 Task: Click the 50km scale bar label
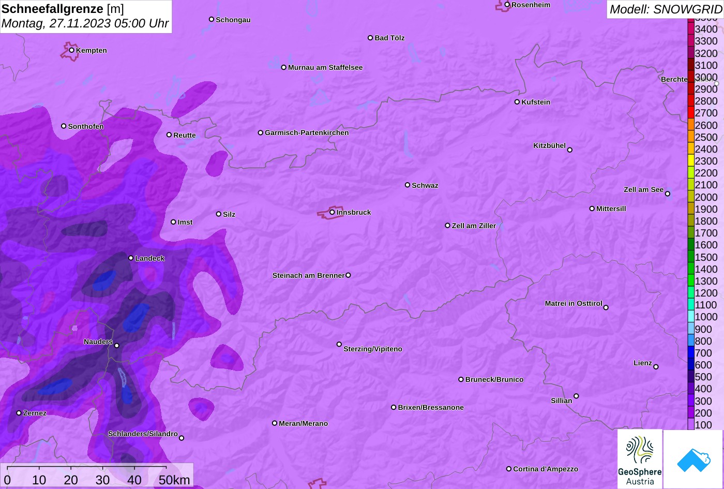[174, 480]
